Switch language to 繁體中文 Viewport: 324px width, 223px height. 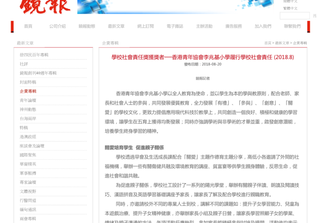point(290,8)
